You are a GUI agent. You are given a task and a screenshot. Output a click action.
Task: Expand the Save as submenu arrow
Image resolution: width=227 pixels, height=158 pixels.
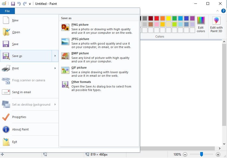click(x=55, y=56)
